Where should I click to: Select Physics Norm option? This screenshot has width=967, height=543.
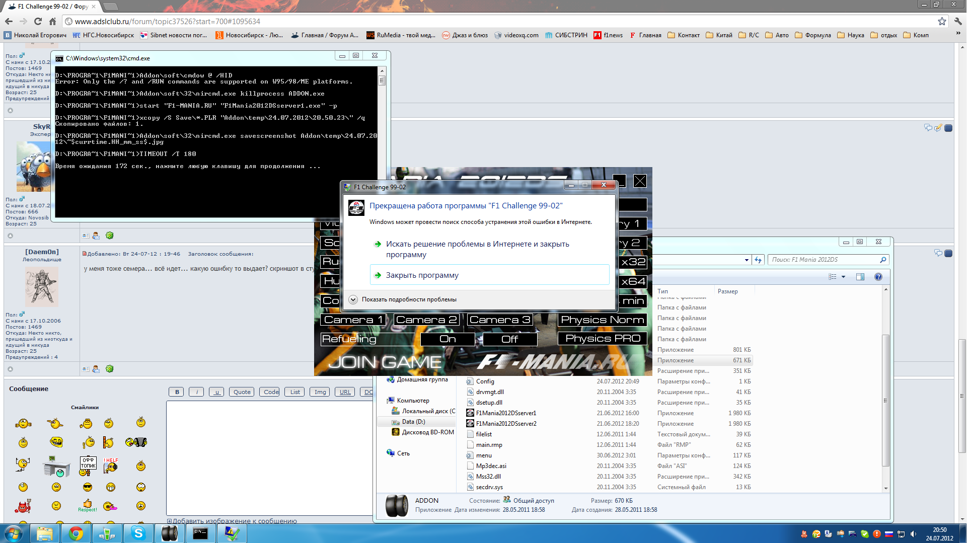pyautogui.click(x=603, y=320)
